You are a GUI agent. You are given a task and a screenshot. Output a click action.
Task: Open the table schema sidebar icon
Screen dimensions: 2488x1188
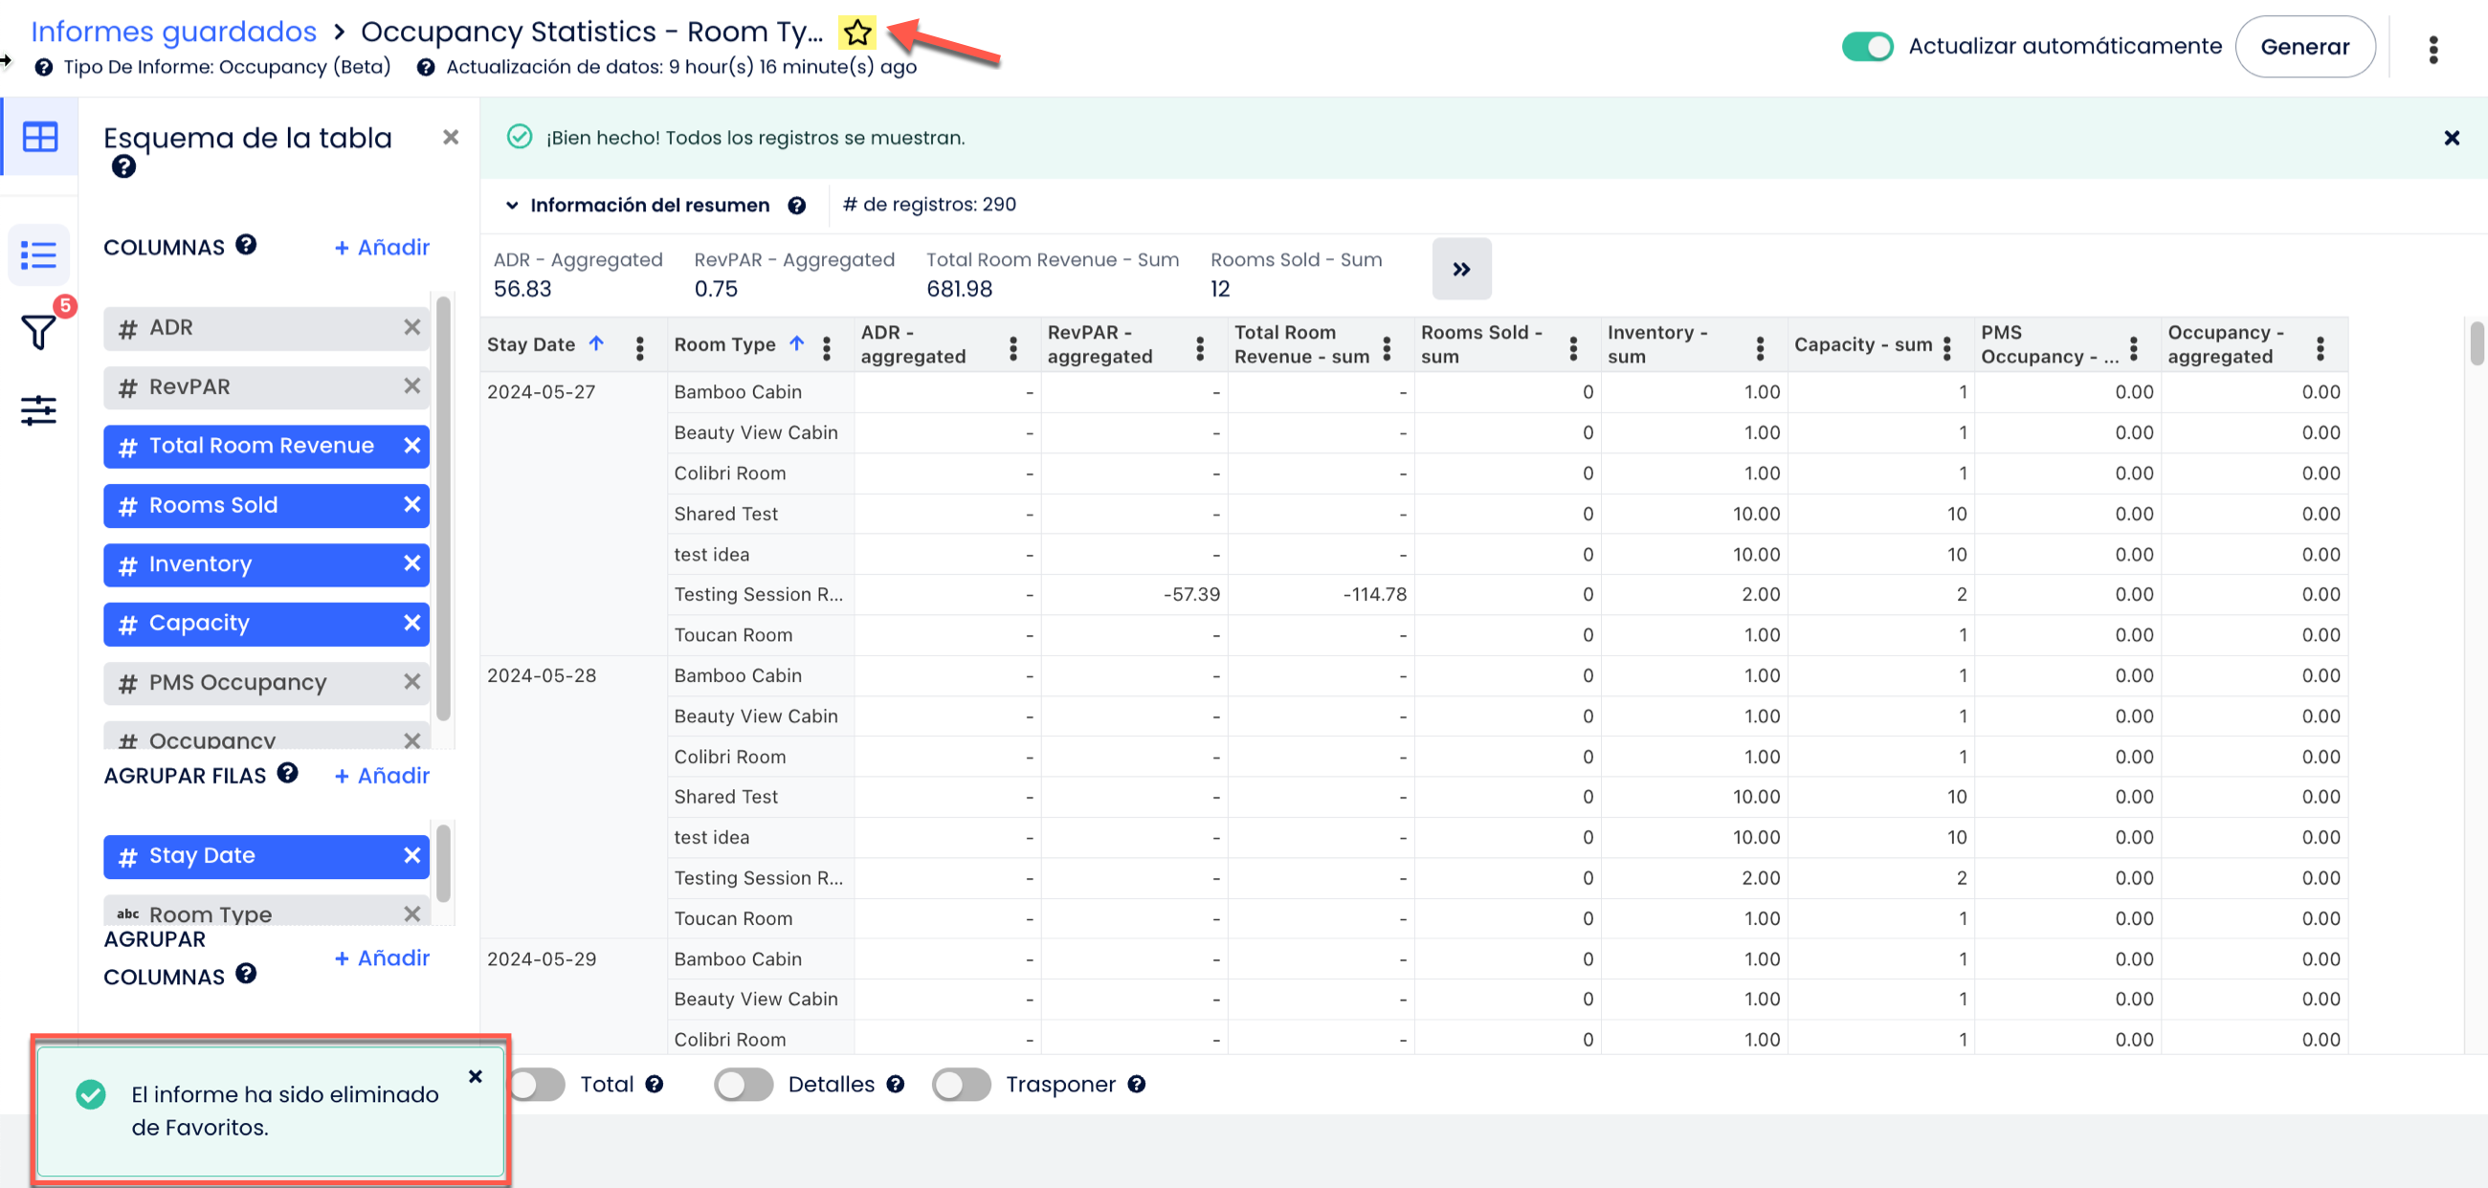39,137
